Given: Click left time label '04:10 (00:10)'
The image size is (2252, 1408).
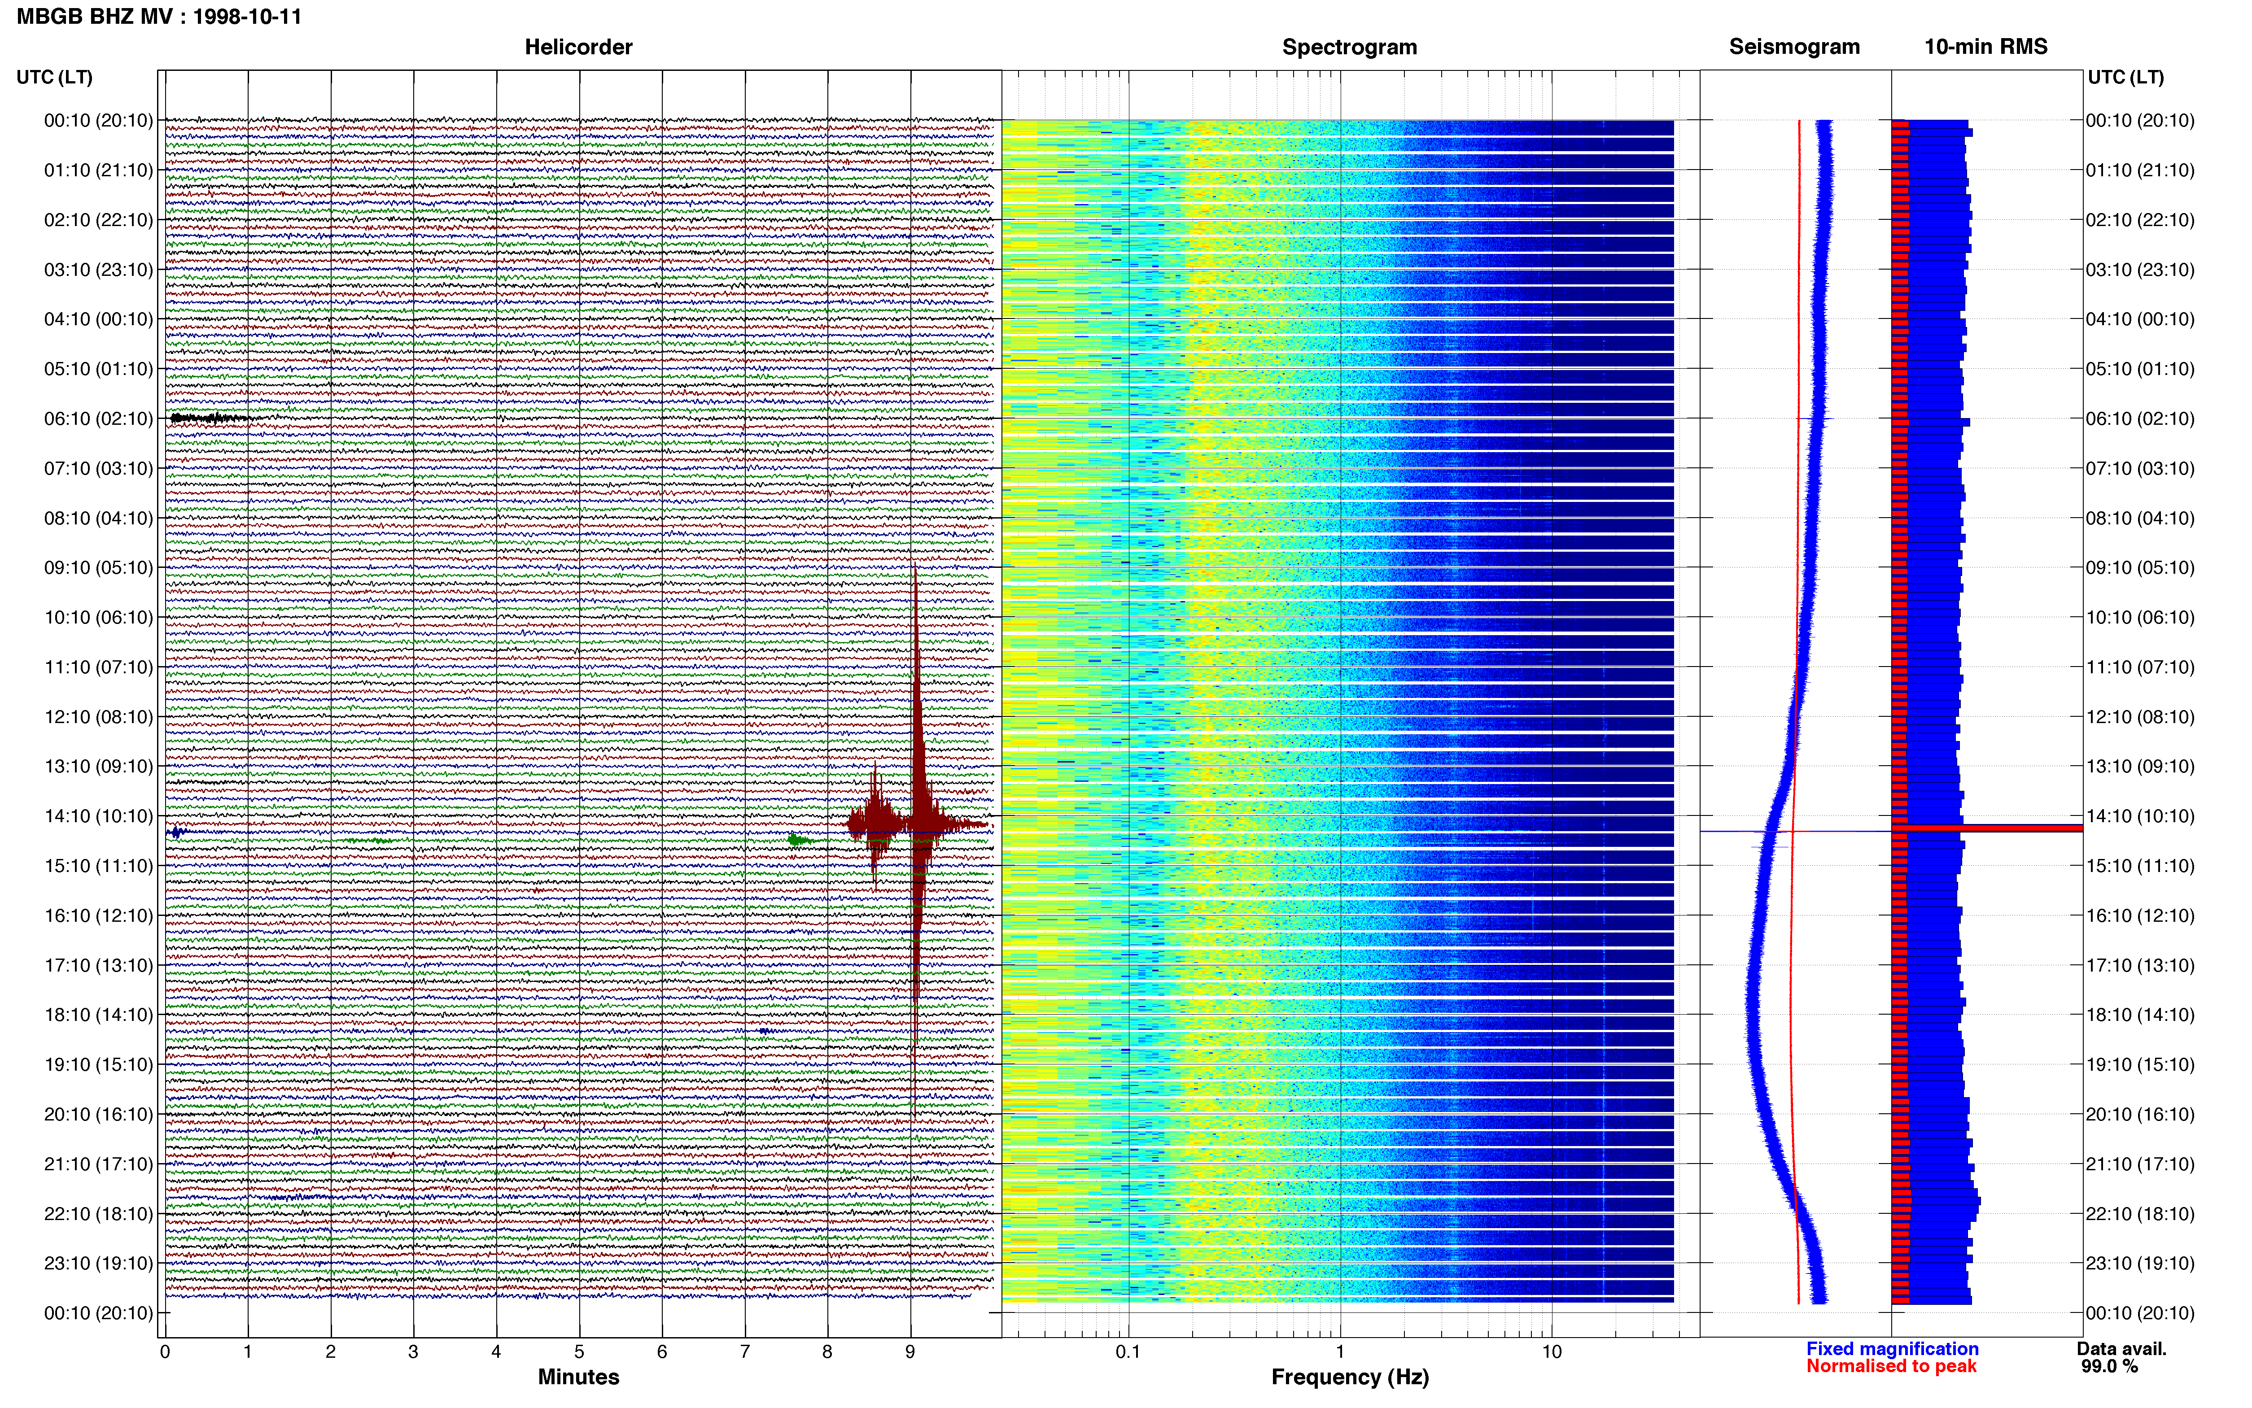Looking at the screenshot, I should click(99, 319).
